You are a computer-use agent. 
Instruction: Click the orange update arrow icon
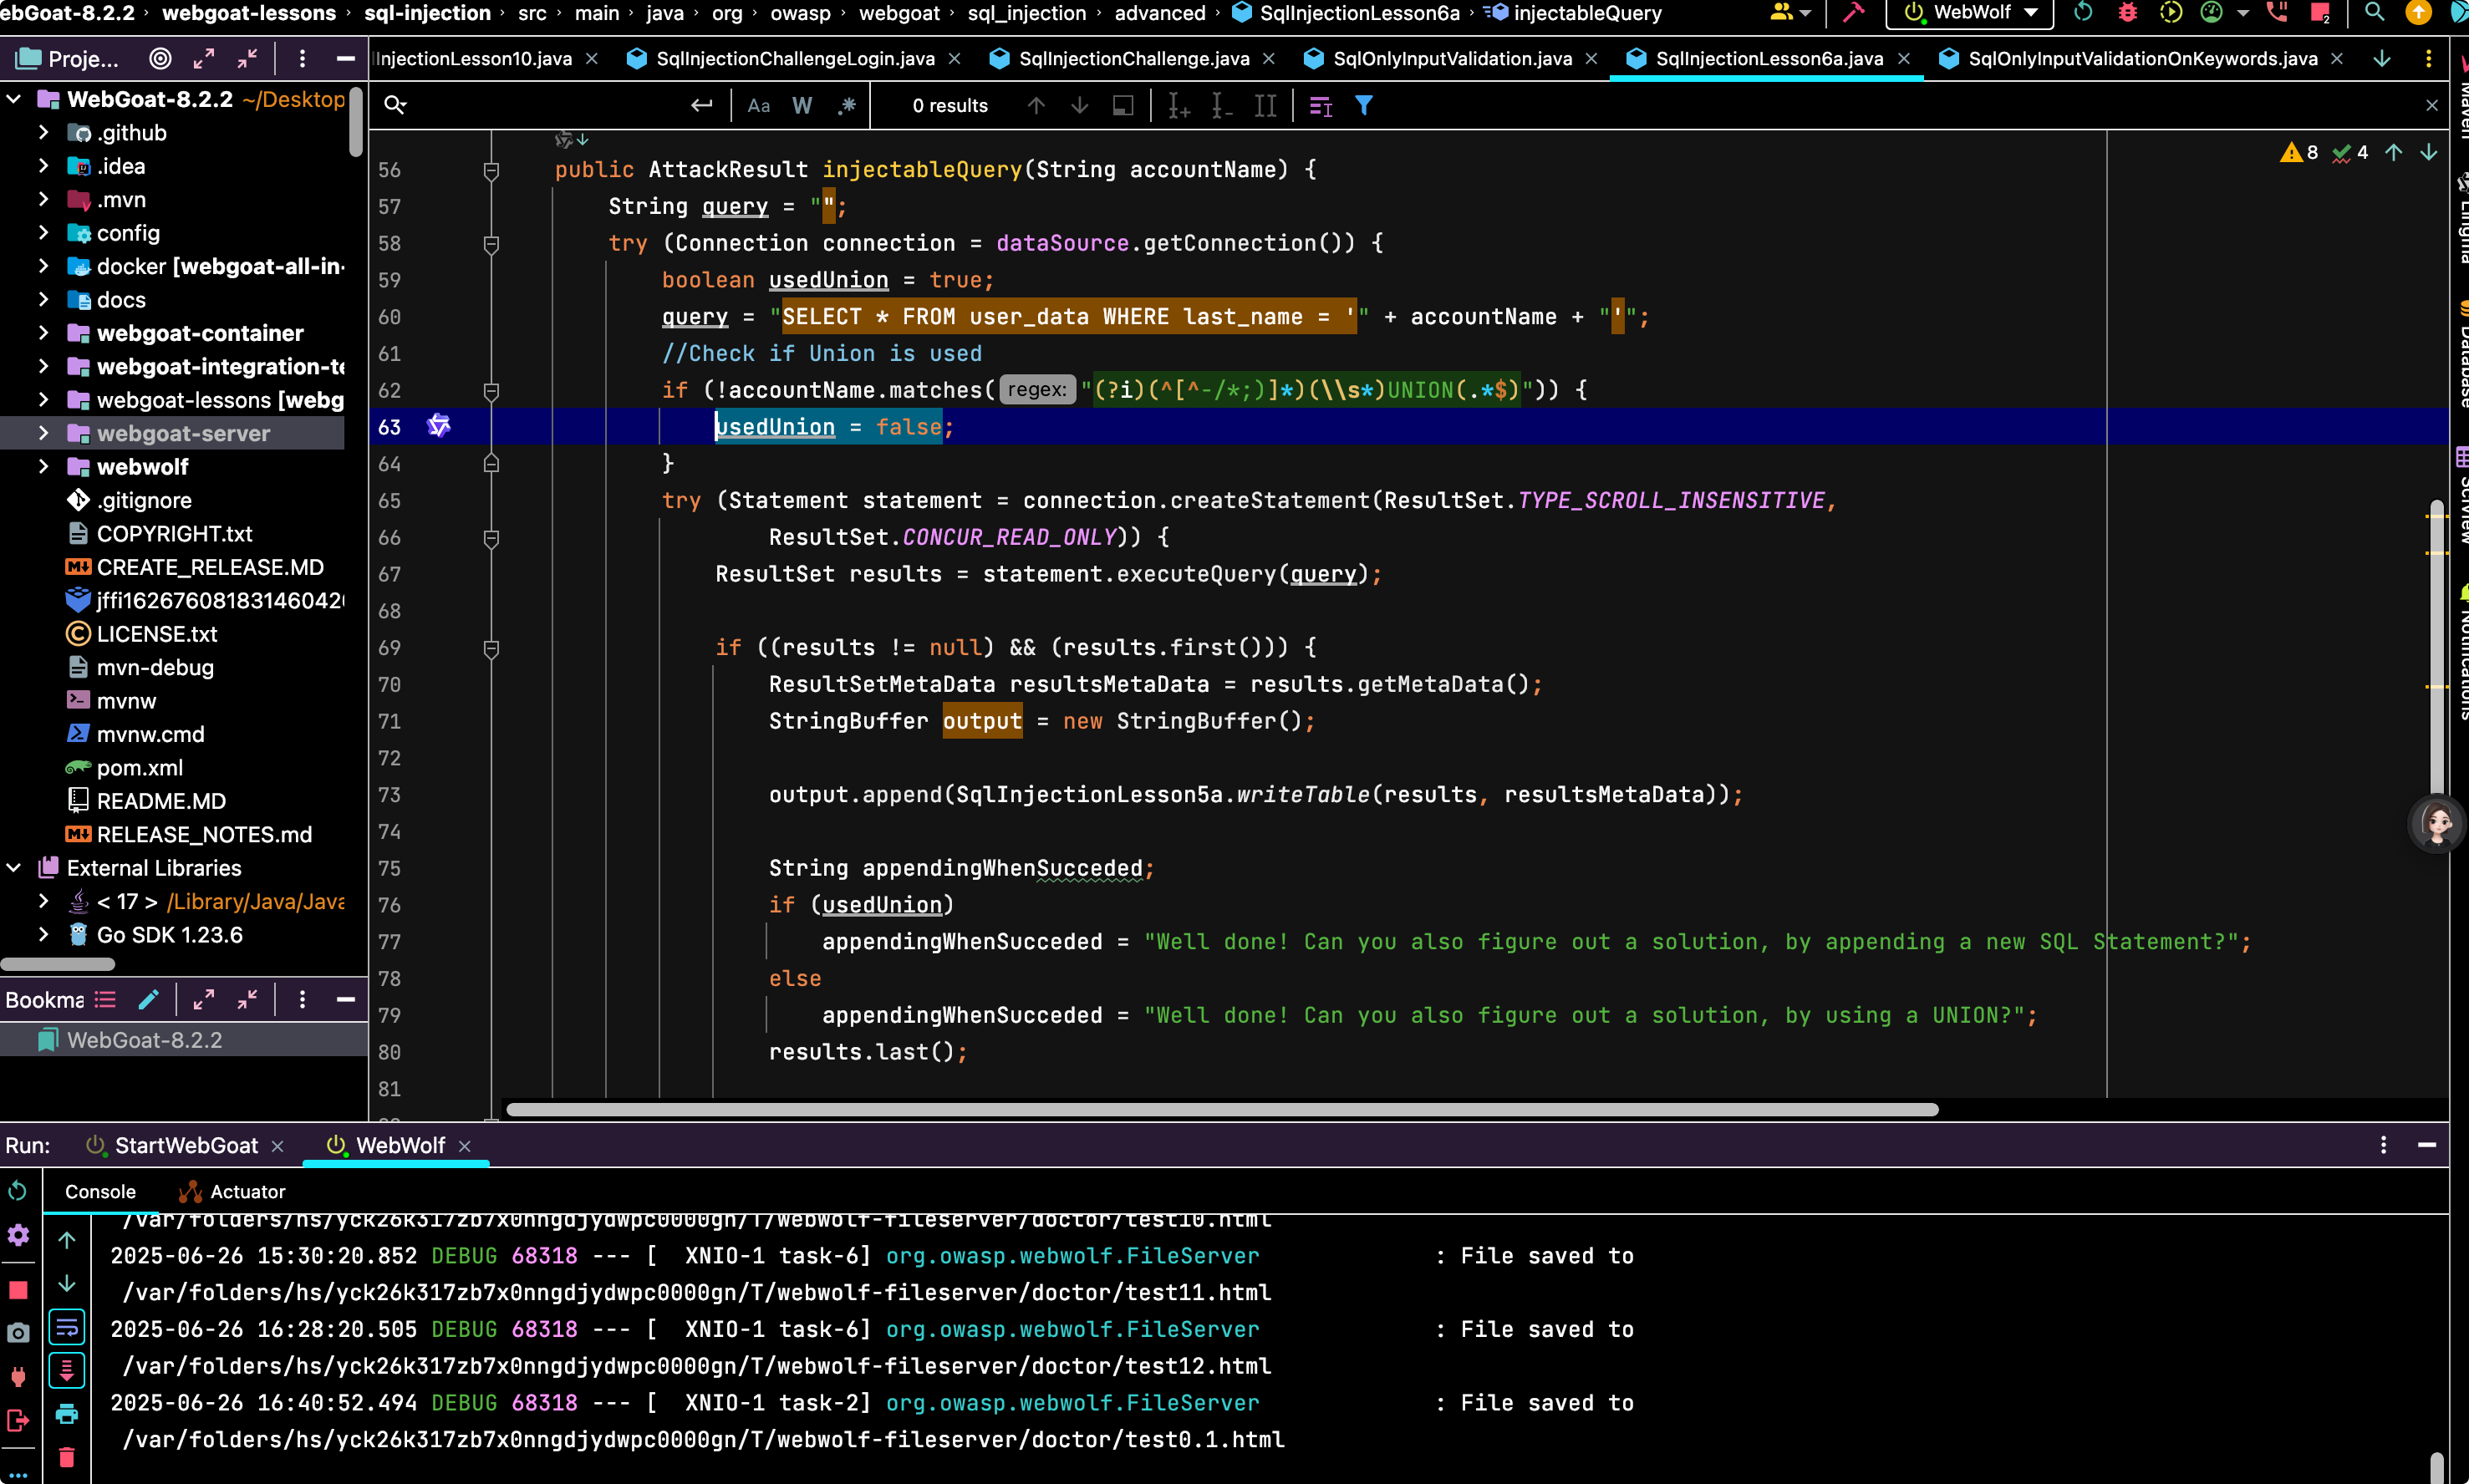[x=2418, y=13]
